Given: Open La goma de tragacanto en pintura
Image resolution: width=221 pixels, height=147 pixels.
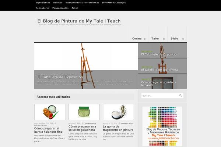Looking at the screenshot, I should point(118,128).
